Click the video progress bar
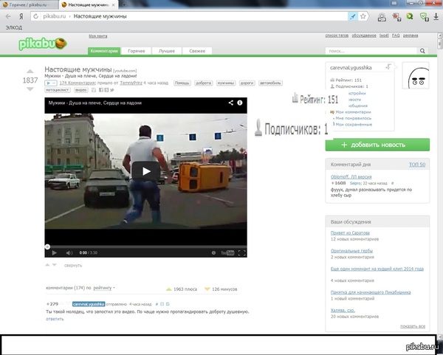 146,245
